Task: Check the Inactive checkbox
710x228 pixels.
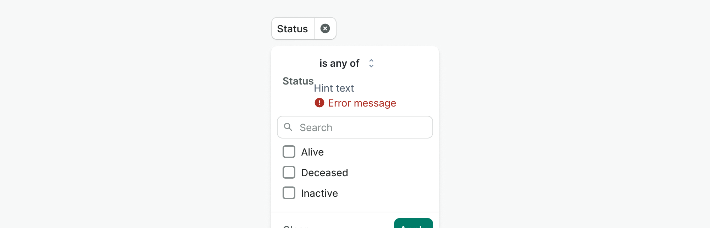Action: (289, 193)
